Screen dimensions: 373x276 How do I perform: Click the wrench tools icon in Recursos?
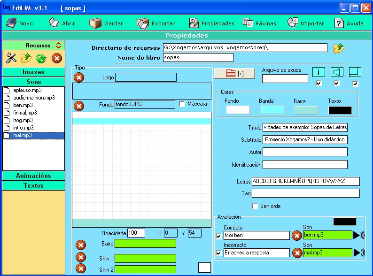pyautogui.click(x=11, y=58)
